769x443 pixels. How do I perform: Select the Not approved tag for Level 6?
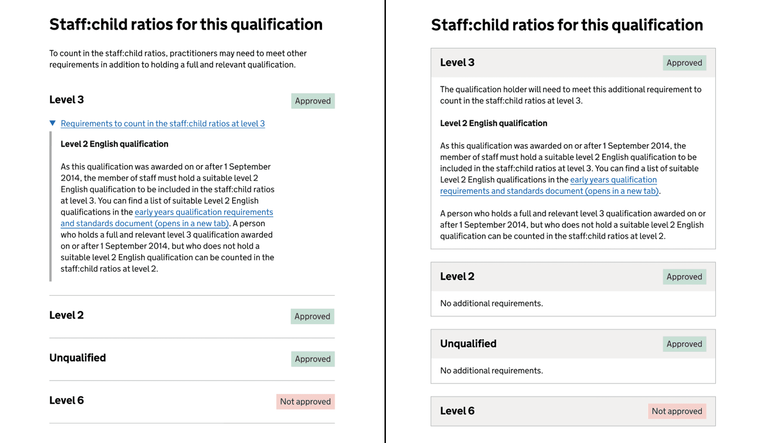pos(305,401)
